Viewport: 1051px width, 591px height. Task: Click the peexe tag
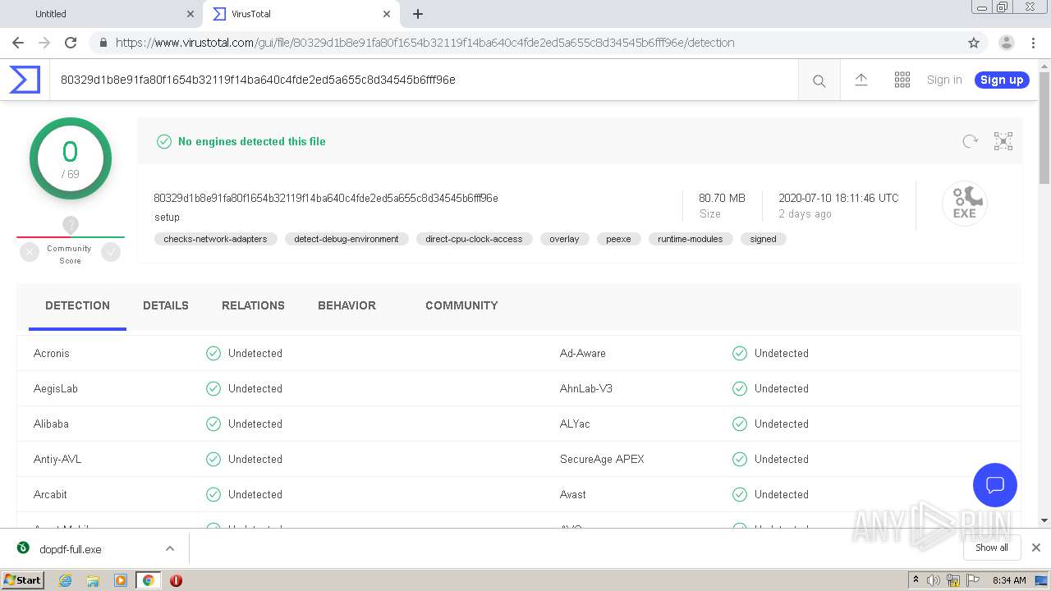coord(618,239)
